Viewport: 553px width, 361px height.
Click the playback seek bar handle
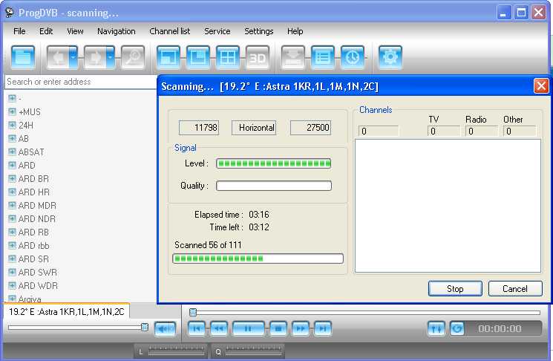coord(193,312)
